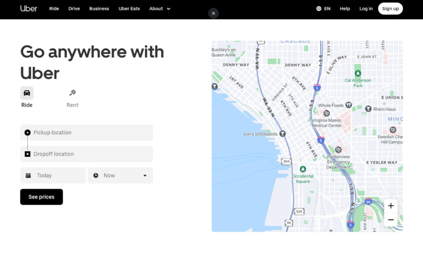Click the See prices button

(x=41, y=197)
